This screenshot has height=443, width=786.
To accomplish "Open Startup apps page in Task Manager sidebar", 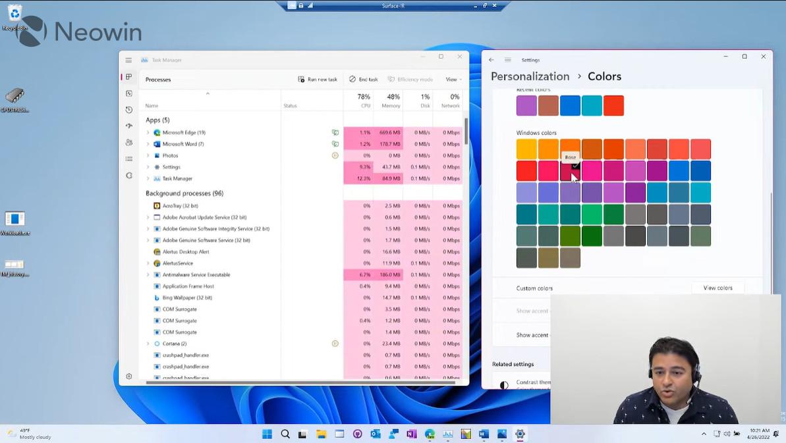I will [128, 126].
